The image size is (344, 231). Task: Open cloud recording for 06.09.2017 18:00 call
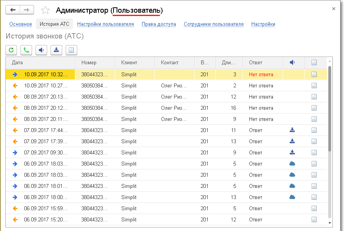[292, 197]
